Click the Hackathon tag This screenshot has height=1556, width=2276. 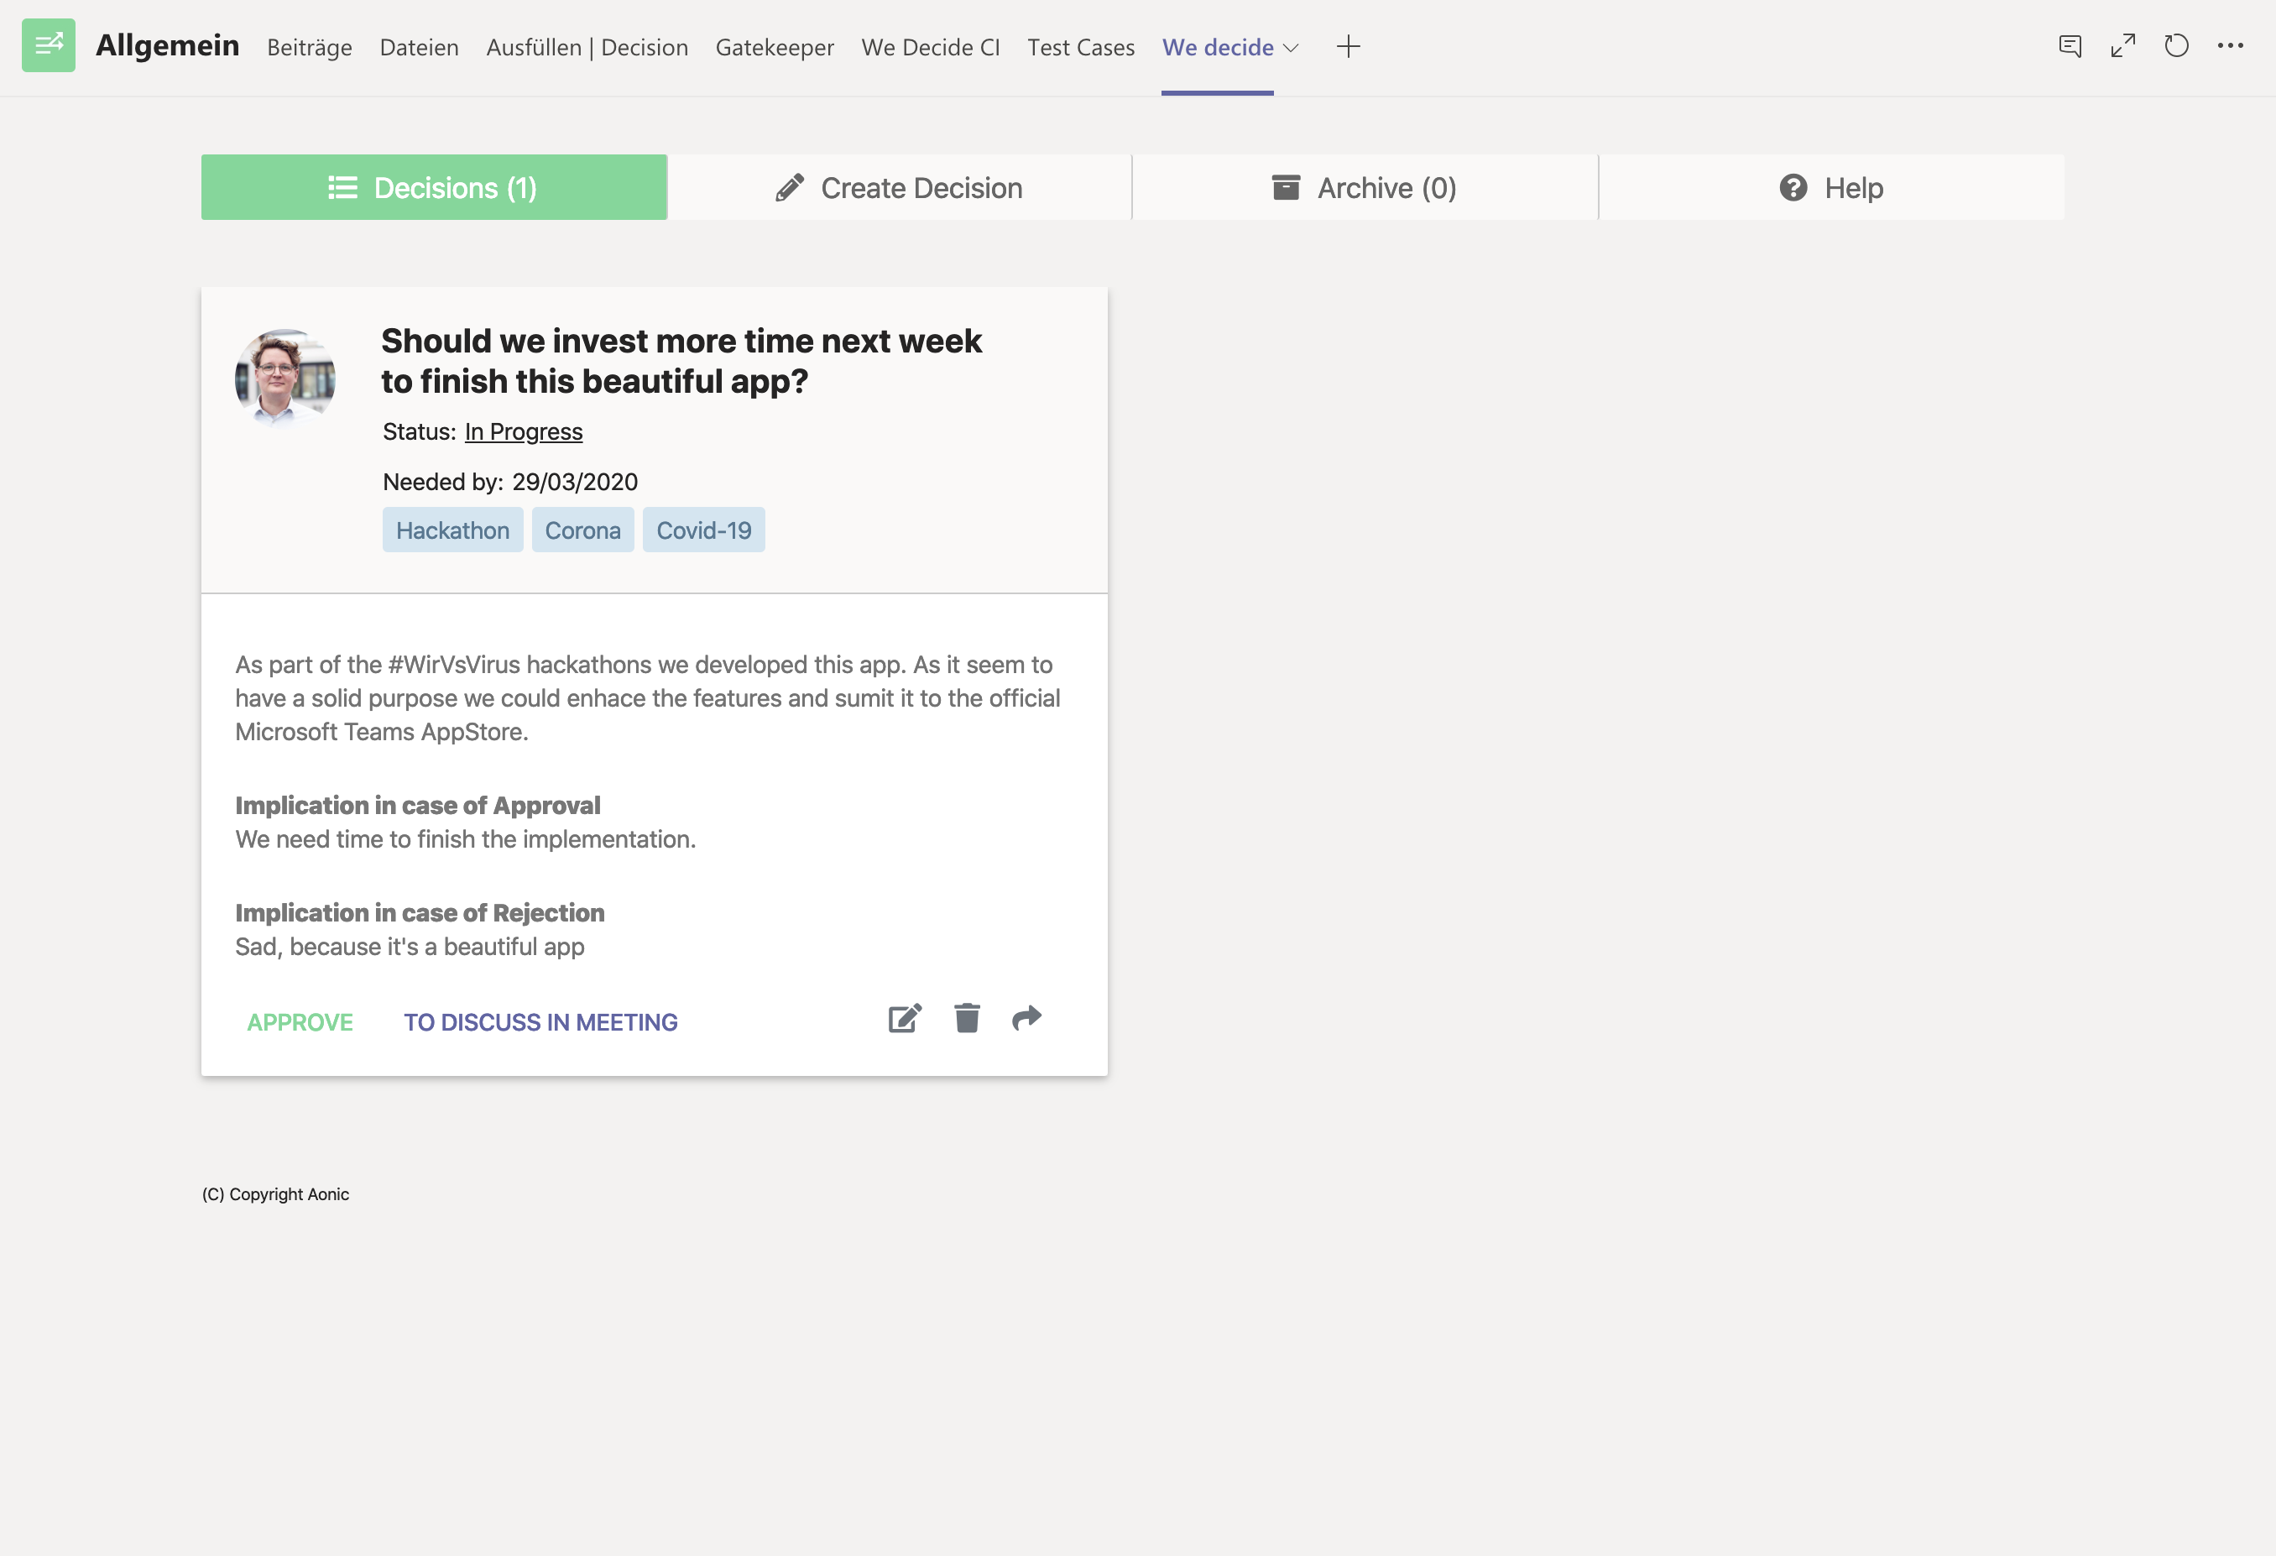[x=452, y=530]
